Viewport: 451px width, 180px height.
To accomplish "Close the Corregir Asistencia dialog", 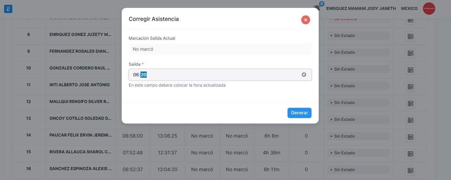I will (x=305, y=20).
